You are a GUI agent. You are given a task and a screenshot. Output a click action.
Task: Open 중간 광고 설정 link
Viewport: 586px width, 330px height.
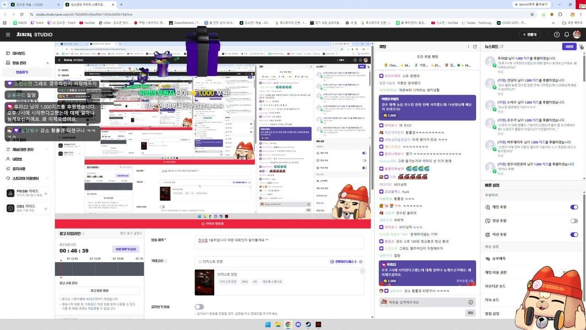point(130,233)
